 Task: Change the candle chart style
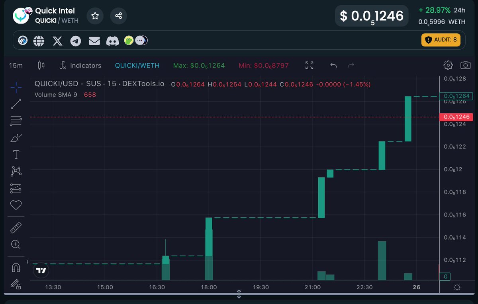pos(41,66)
